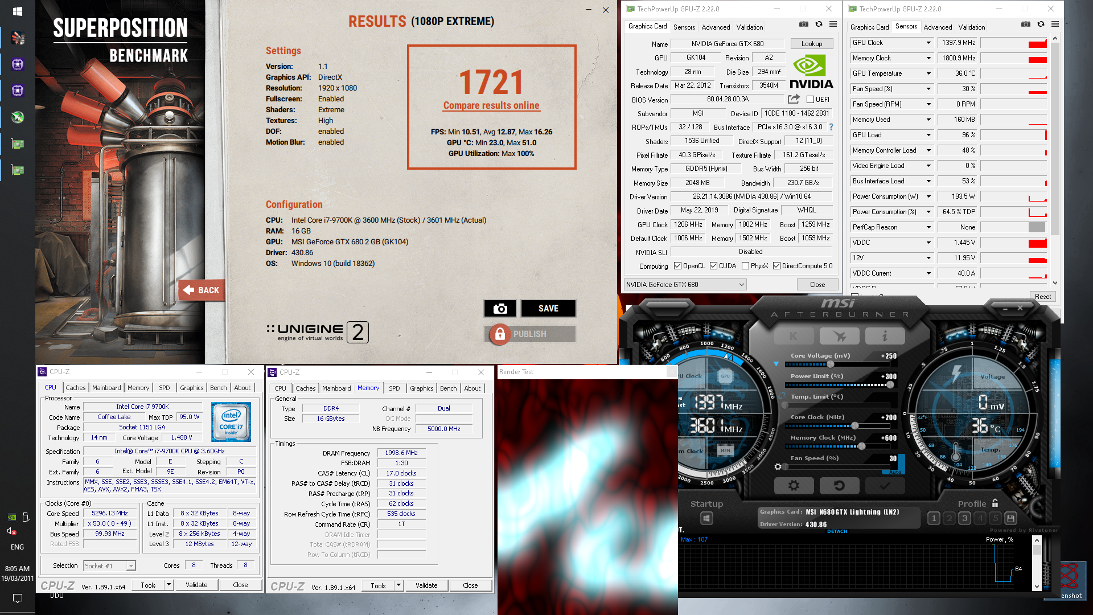The width and height of the screenshot is (1093, 615).
Task: Click the fan speed settings gear in Afterburner
Action: (778, 466)
